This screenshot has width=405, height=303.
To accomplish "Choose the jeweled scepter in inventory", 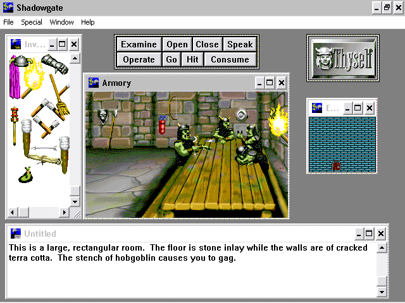I will pos(14,126).
